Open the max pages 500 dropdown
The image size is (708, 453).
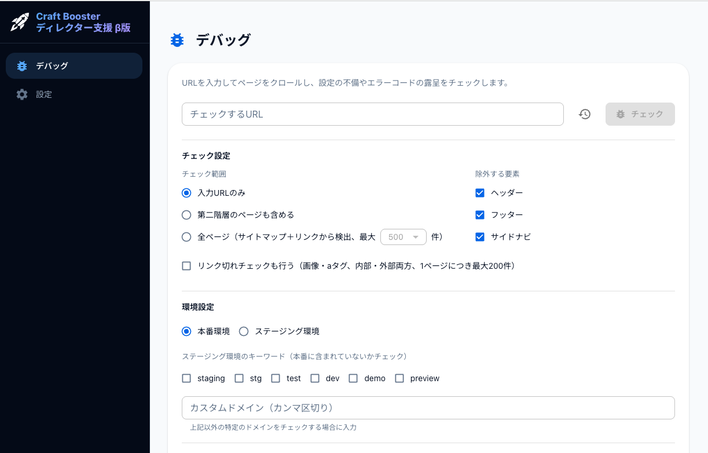(x=403, y=236)
